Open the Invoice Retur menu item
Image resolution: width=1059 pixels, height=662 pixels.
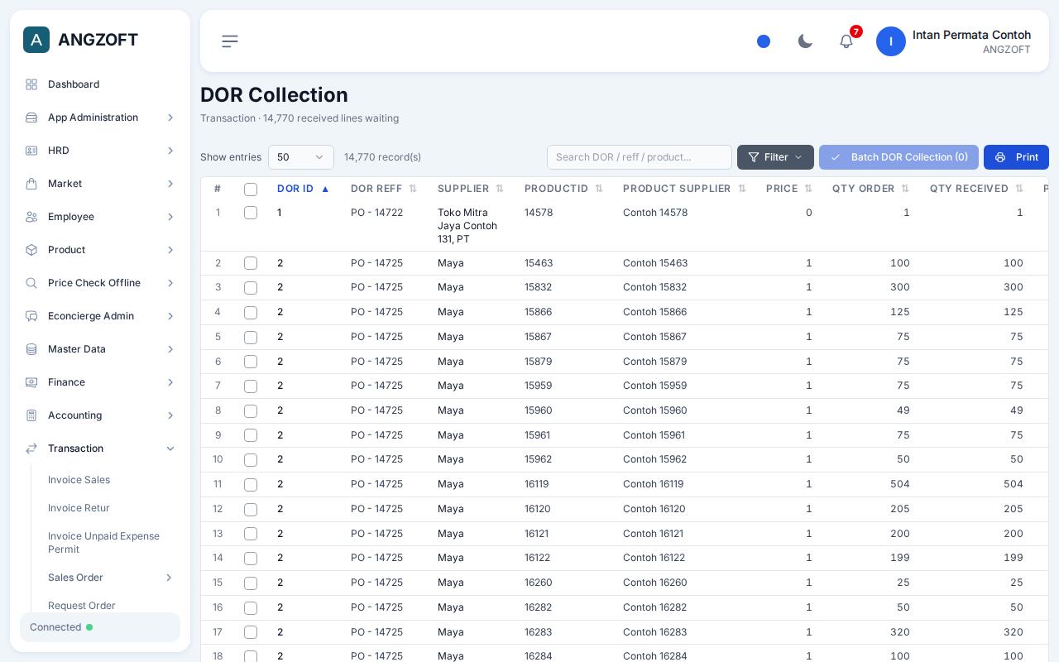click(x=79, y=508)
